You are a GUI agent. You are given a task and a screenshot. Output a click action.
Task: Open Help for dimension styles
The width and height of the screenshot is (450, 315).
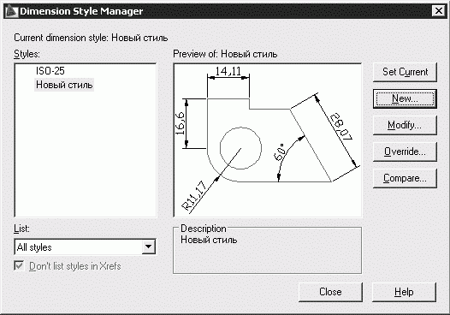(404, 292)
